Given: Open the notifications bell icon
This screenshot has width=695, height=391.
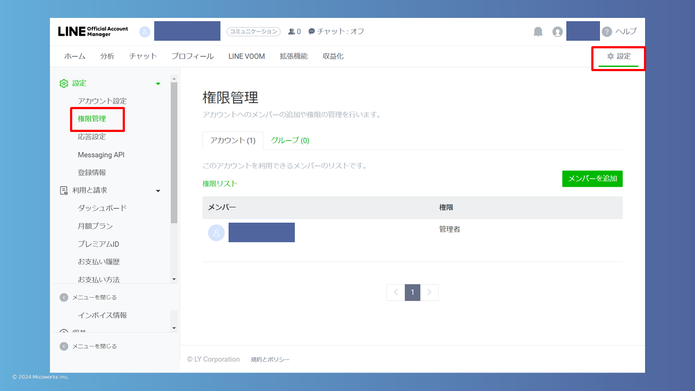Looking at the screenshot, I should [x=538, y=31].
